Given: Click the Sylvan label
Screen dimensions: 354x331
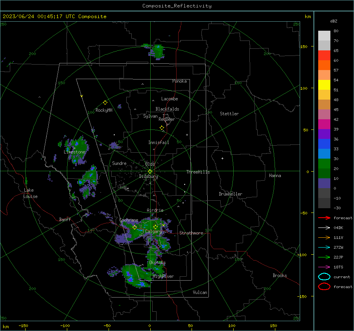Looking at the screenshot, I should pos(150,116).
